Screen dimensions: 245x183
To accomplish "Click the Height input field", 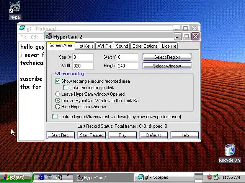I will [127, 66].
